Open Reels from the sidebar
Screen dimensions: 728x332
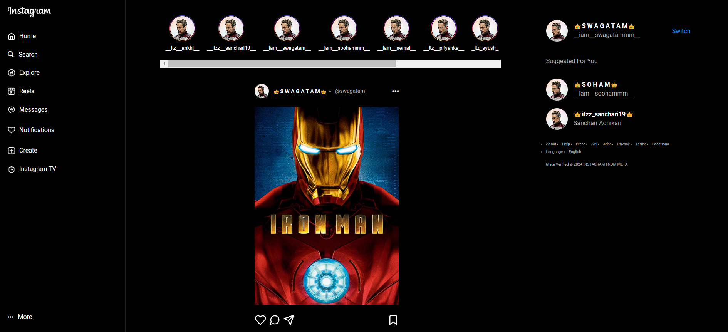click(x=26, y=91)
